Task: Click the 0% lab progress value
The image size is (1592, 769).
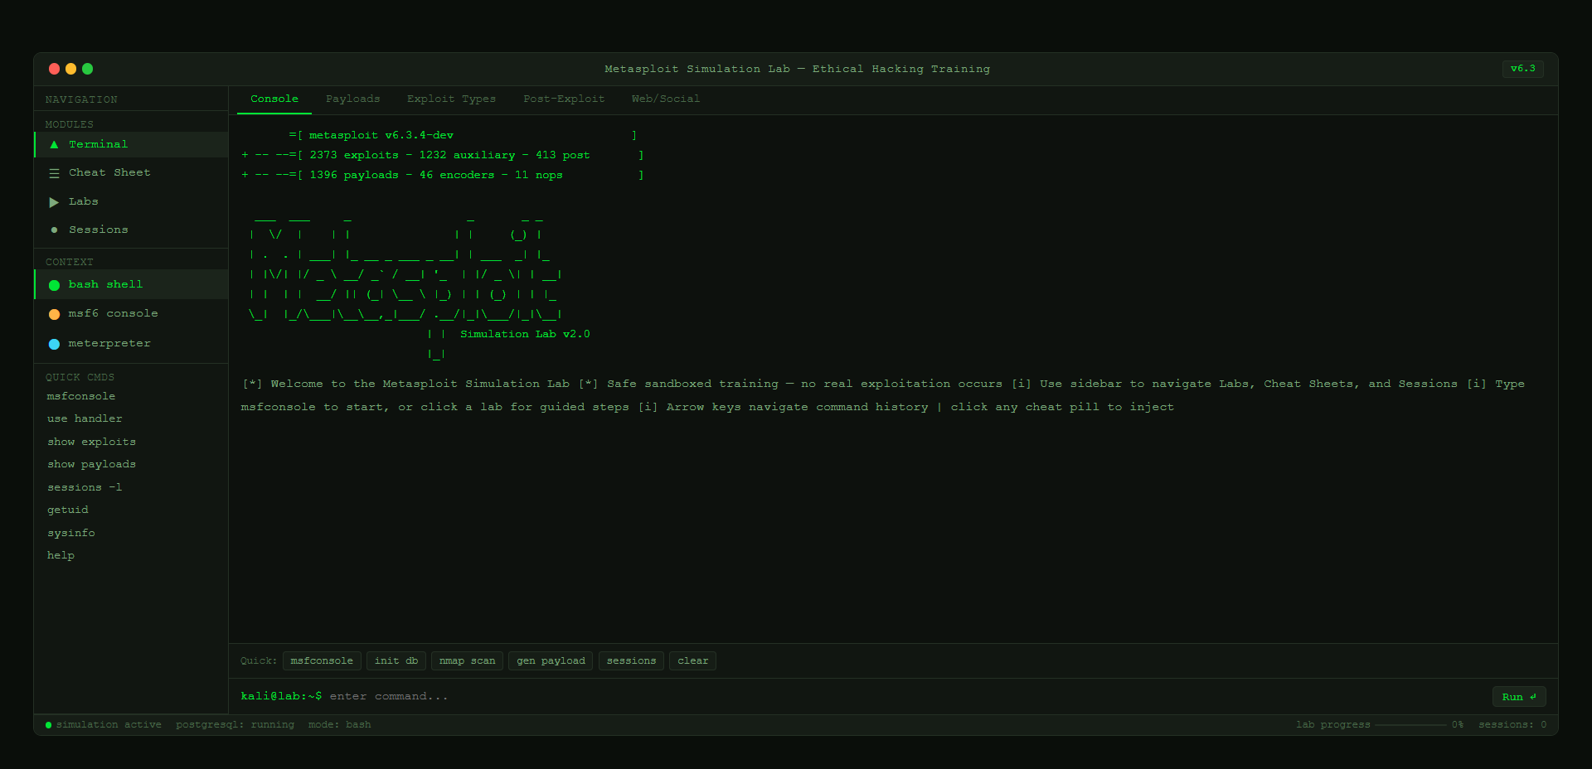Action: tap(1458, 725)
